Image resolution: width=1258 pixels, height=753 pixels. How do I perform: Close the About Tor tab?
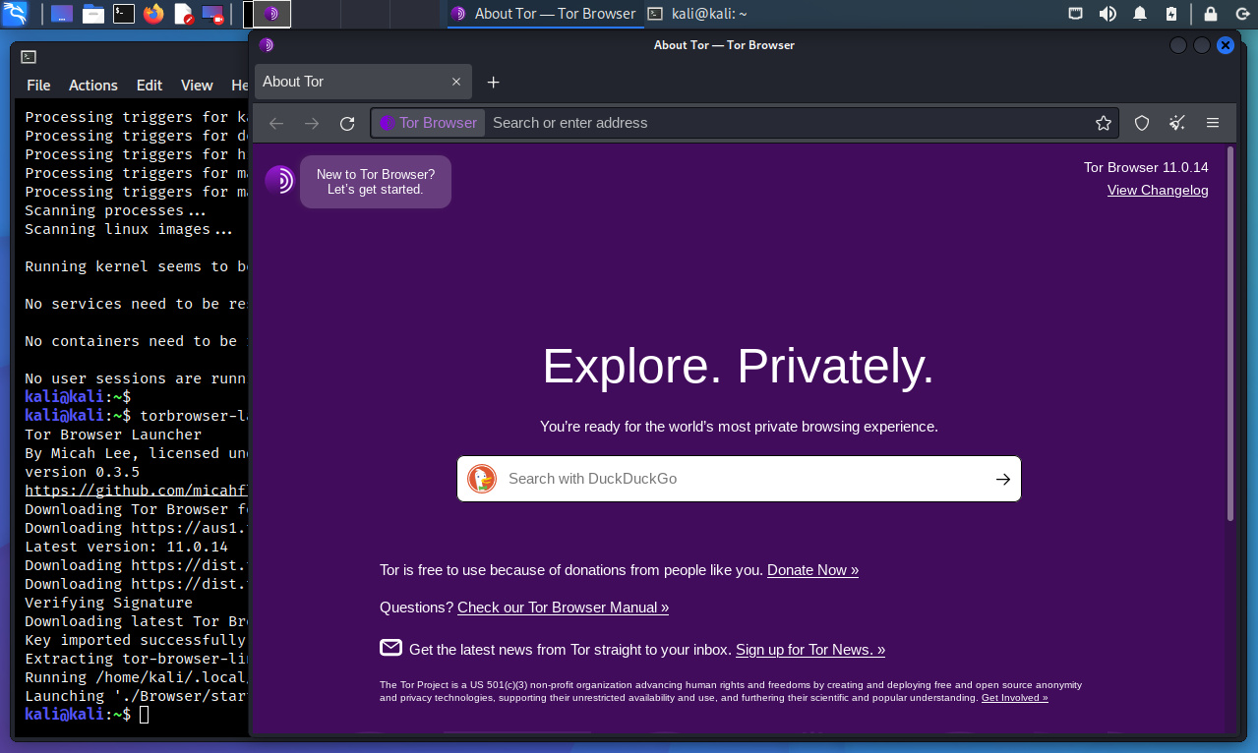tap(456, 82)
